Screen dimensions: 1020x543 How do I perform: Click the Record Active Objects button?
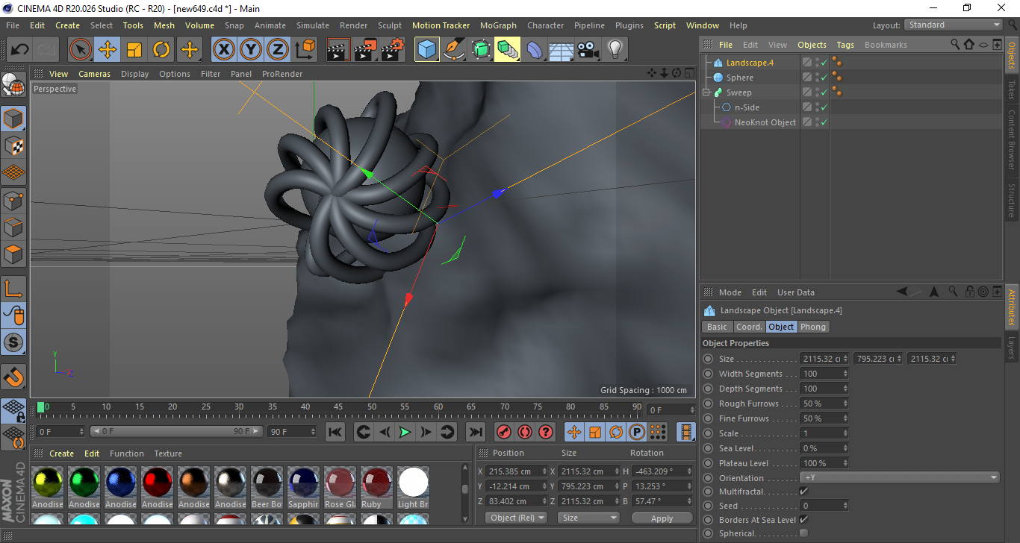(x=504, y=432)
